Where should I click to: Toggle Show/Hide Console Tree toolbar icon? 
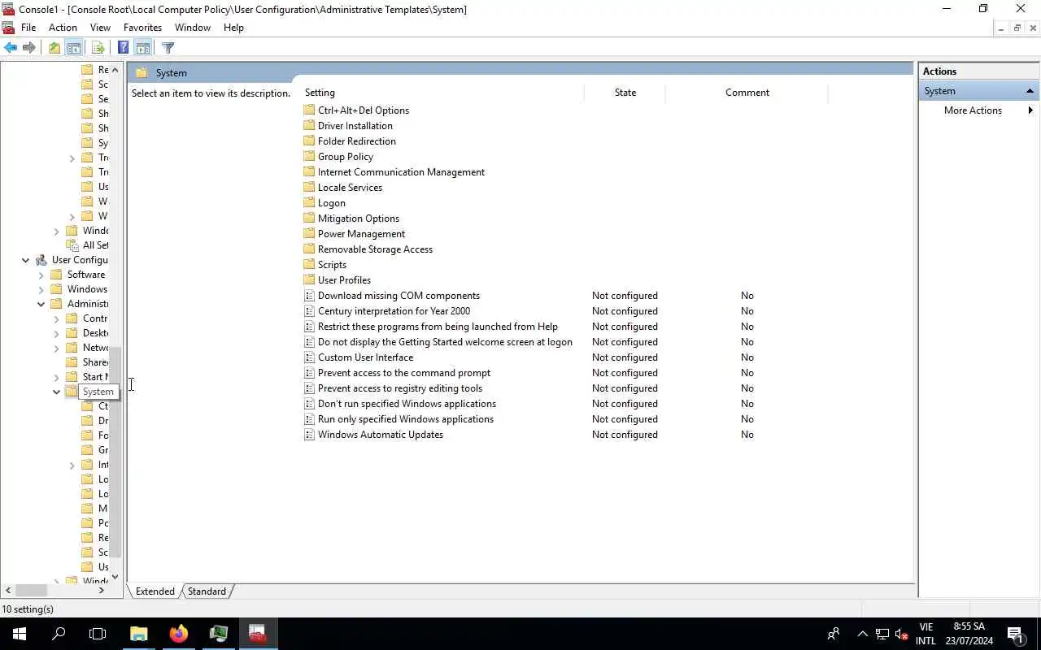tap(73, 48)
